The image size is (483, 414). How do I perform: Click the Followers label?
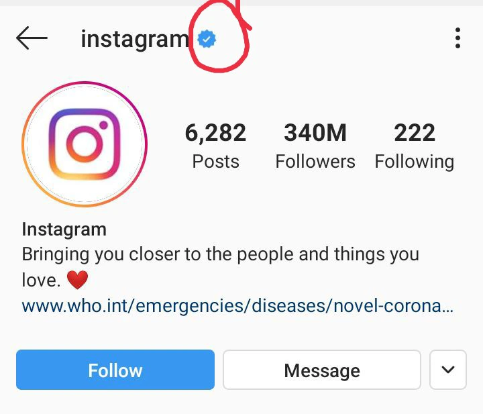[x=315, y=162]
